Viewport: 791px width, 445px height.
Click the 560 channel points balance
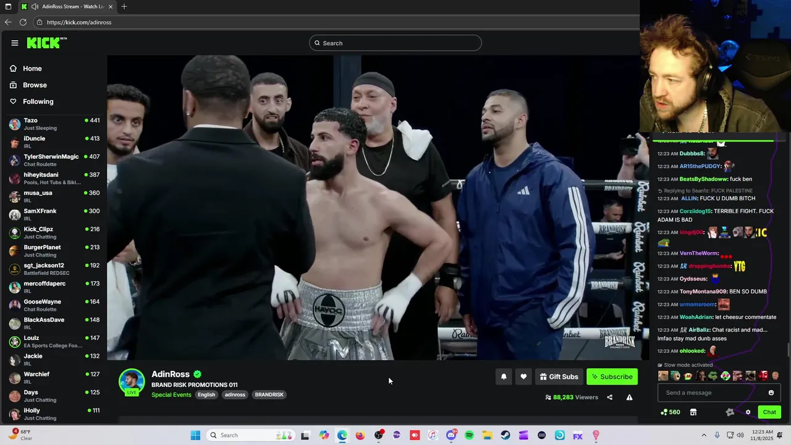click(x=670, y=412)
